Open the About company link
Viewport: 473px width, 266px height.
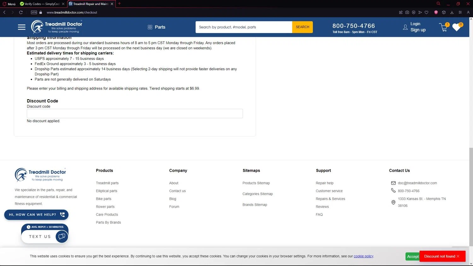pyautogui.click(x=174, y=183)
